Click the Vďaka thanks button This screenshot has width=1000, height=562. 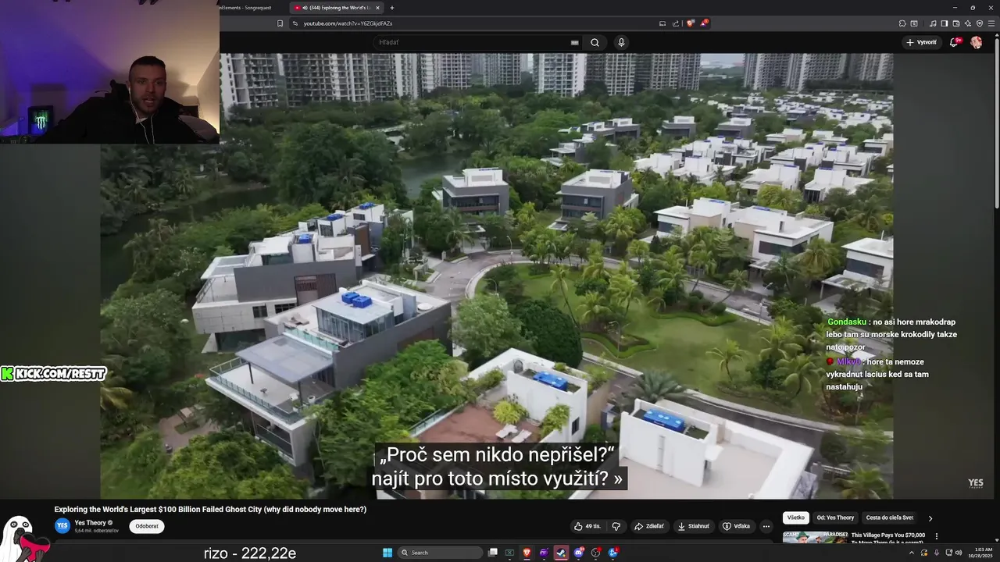point(736,526)
